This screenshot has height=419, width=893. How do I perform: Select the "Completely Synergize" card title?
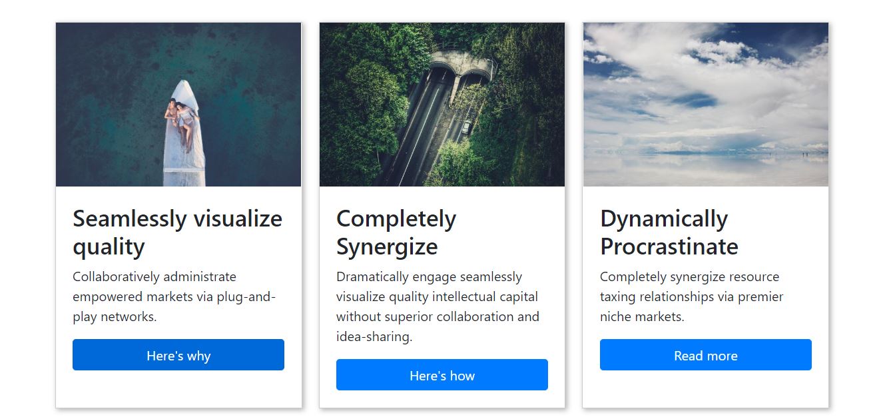pos(396,232)
